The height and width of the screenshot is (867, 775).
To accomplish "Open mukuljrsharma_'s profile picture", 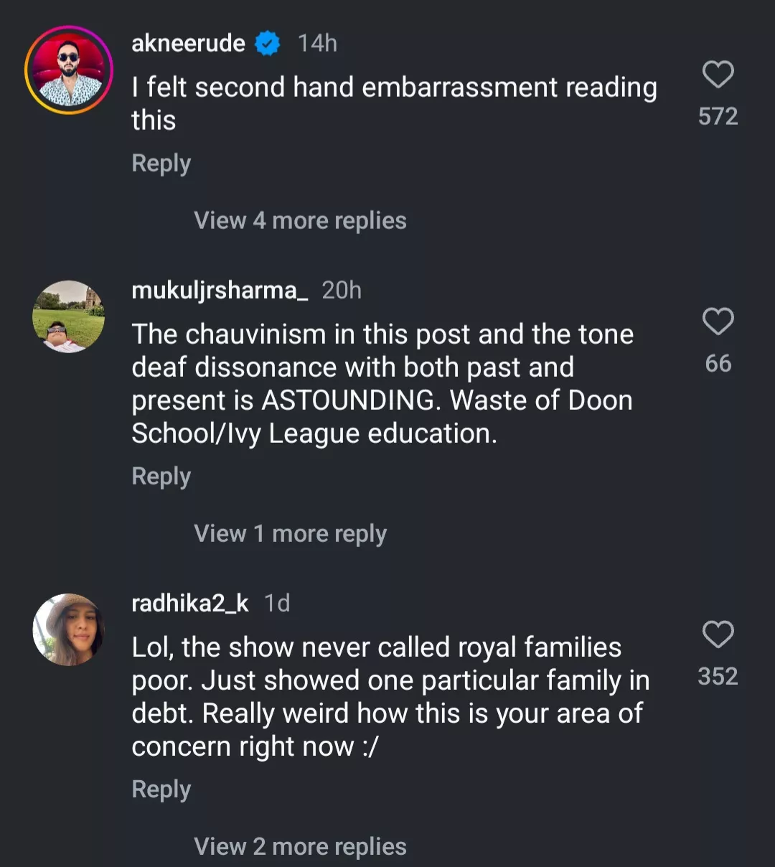I will (69, 317).
